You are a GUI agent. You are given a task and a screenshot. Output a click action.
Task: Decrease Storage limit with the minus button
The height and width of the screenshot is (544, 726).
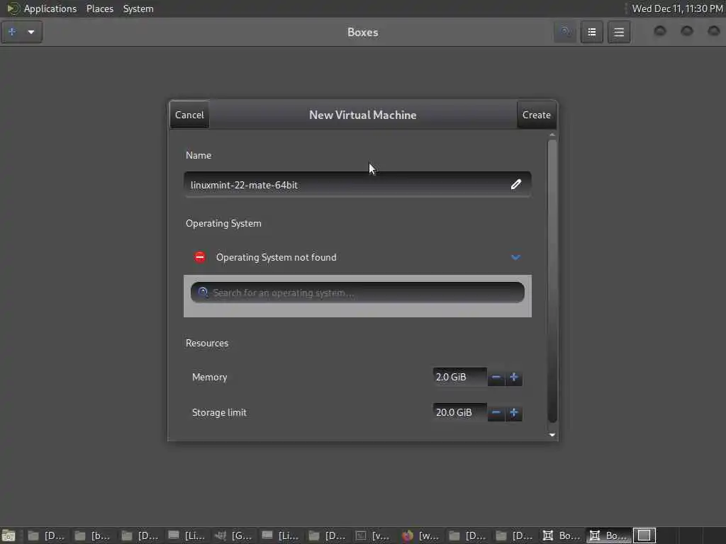[x=496, y=412]
